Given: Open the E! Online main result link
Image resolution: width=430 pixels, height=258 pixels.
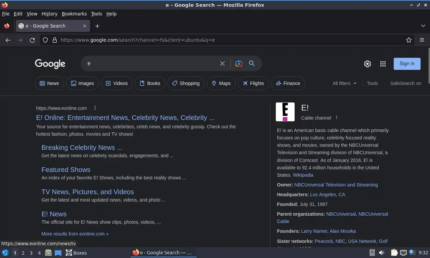Looking at the screenshot, I should 125,118.
